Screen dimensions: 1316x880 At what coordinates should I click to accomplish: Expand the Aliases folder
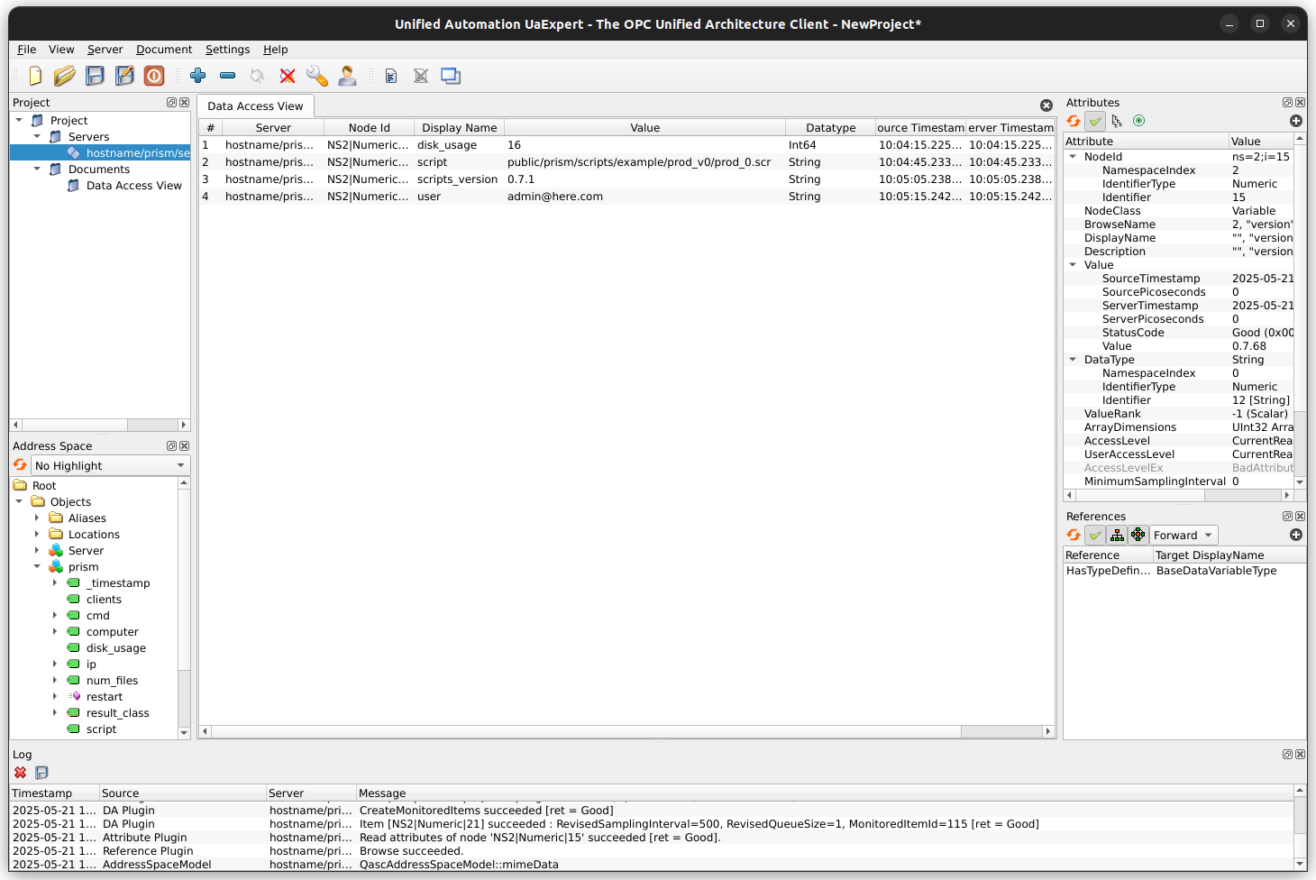(37, 518)
